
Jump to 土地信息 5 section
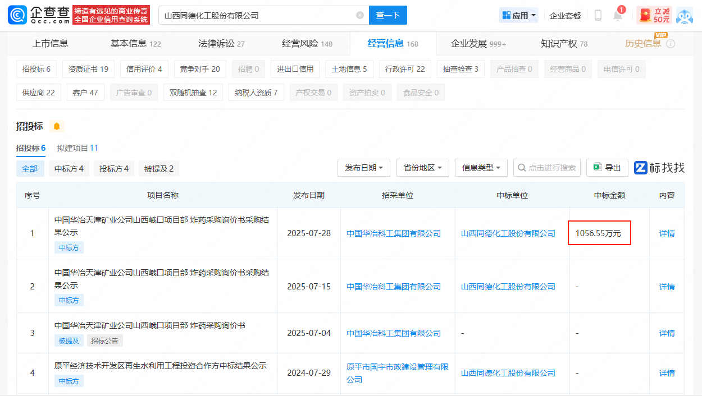(x=349, y=69)
